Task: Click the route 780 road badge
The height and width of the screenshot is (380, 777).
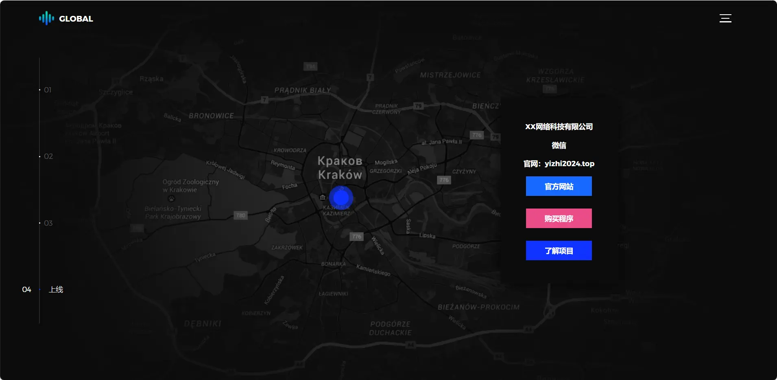Action: click(x=241, y=215)
